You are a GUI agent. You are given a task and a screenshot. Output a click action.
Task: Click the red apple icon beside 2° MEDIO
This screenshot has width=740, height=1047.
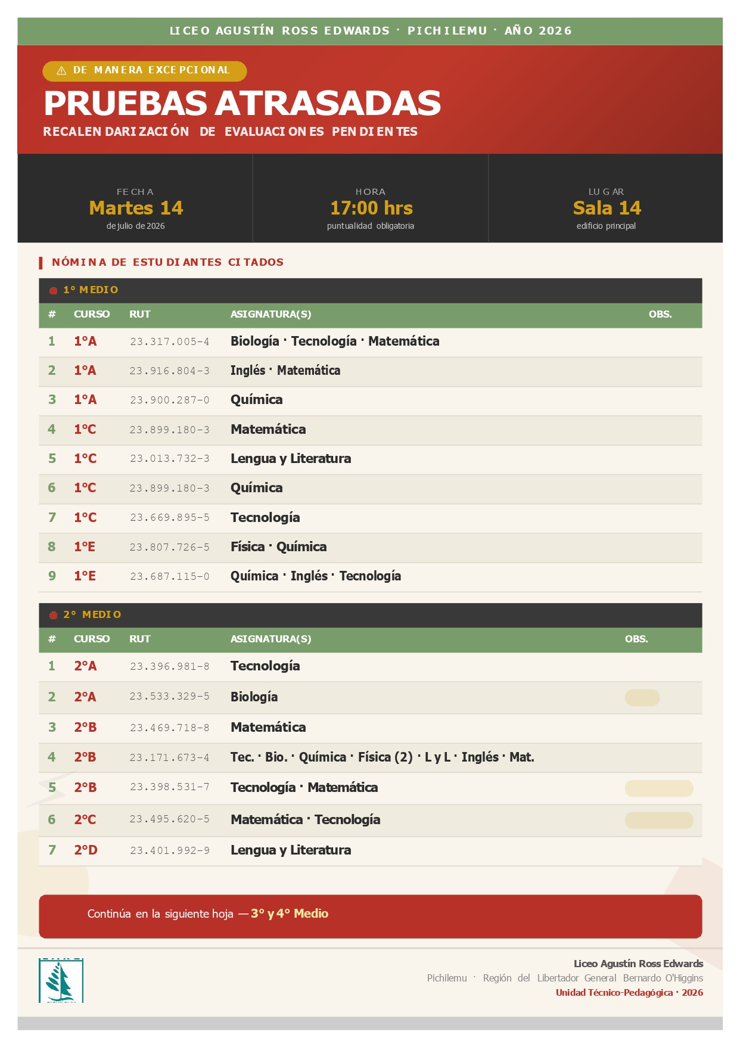point(53,615)
